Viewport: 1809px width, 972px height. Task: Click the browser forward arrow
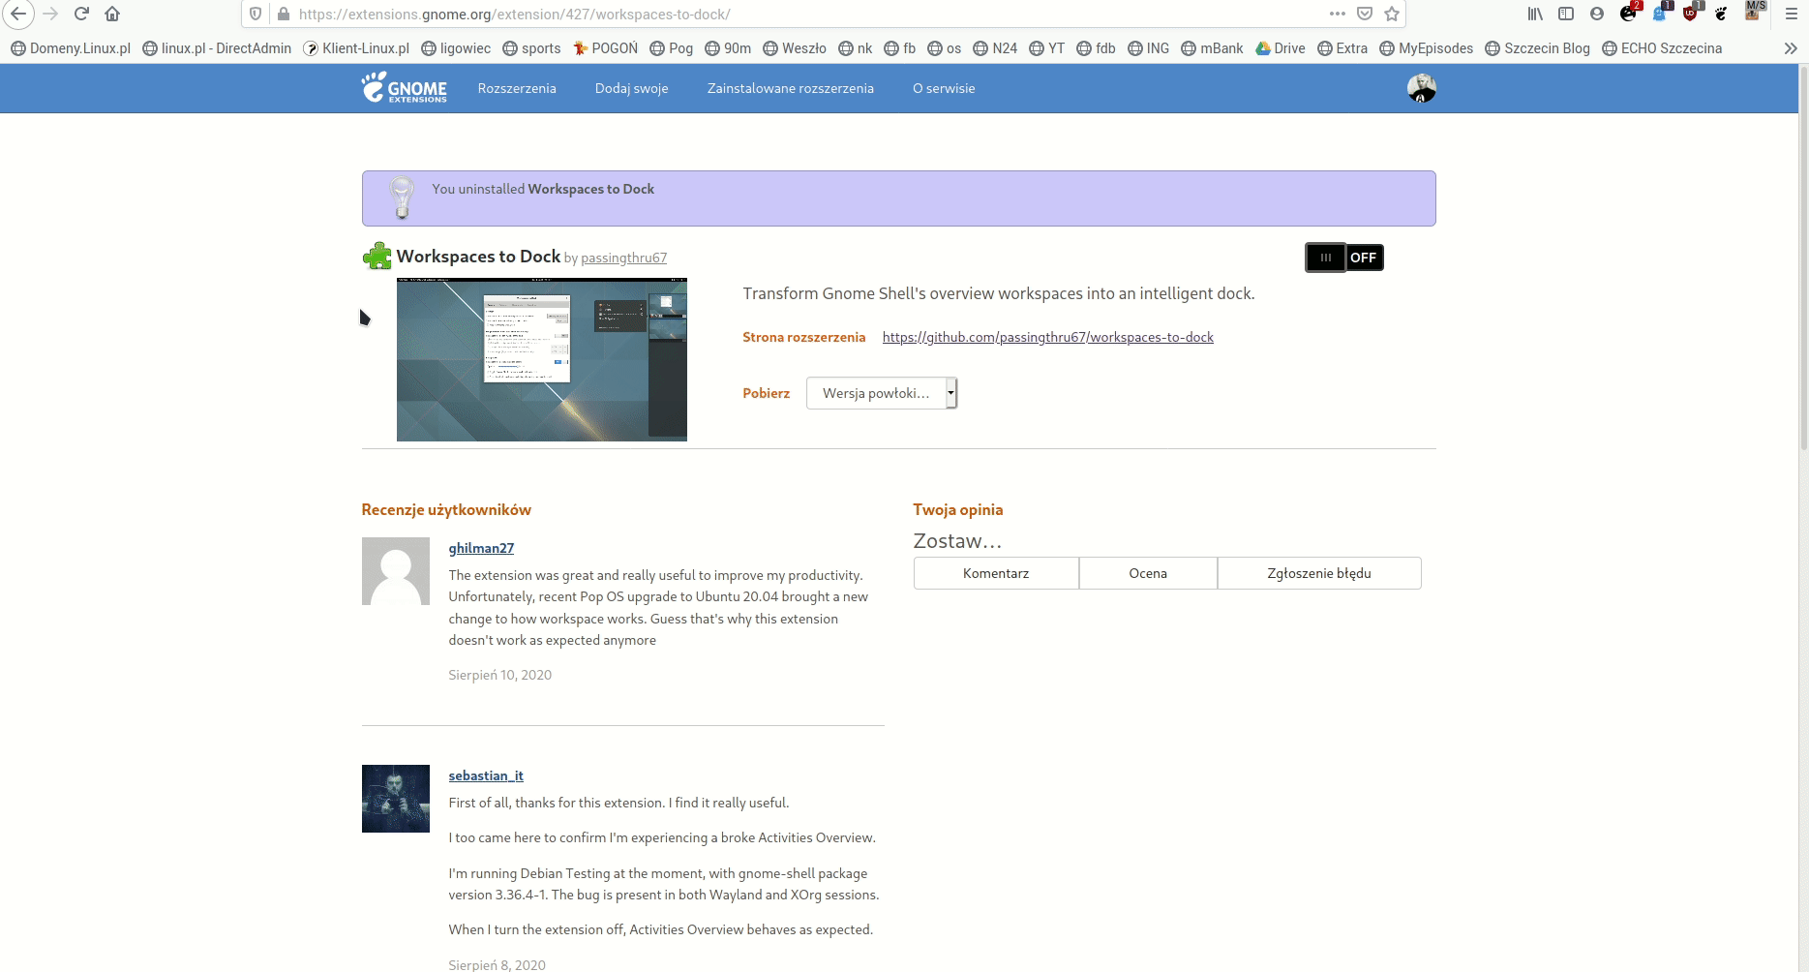tap(50, 14)
